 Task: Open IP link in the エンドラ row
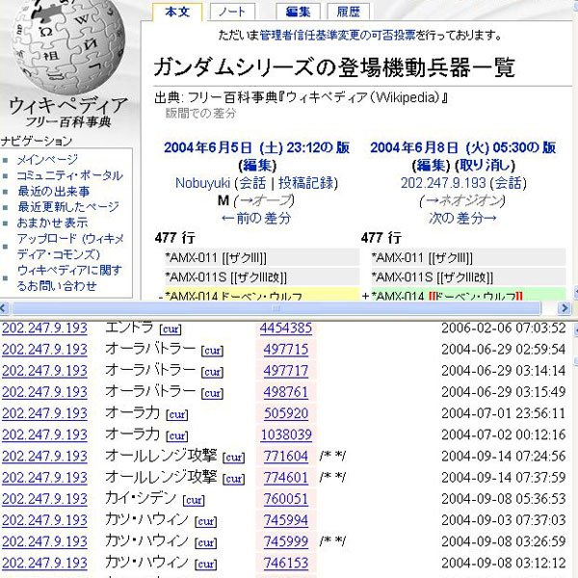click(x=44, y=328)
